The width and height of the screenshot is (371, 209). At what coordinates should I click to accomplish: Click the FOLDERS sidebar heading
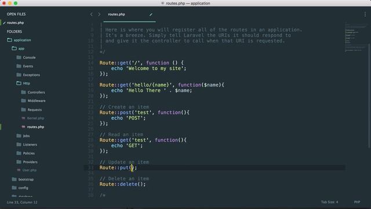[x=14, y=31]
